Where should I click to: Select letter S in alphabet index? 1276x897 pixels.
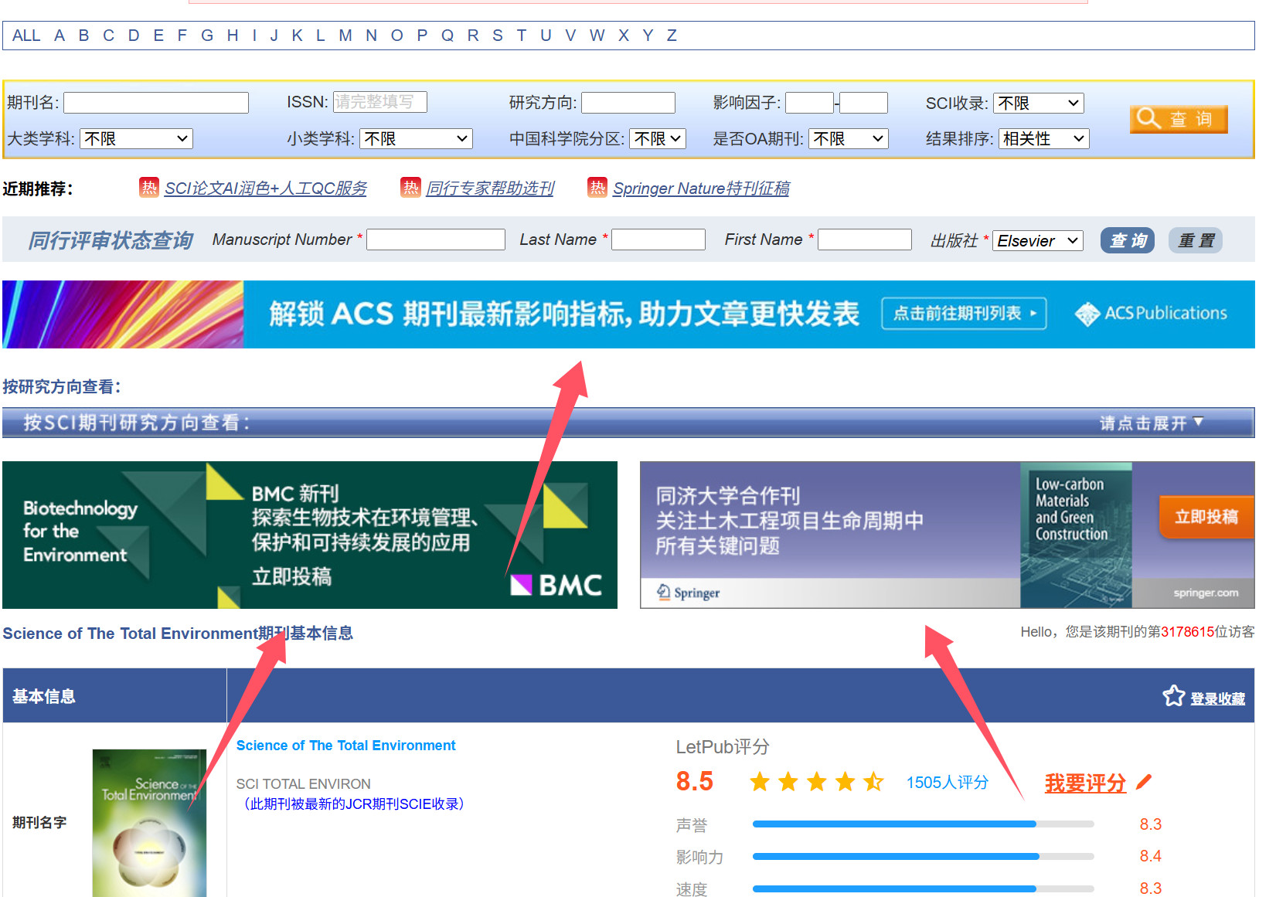[x=497, y=36]
